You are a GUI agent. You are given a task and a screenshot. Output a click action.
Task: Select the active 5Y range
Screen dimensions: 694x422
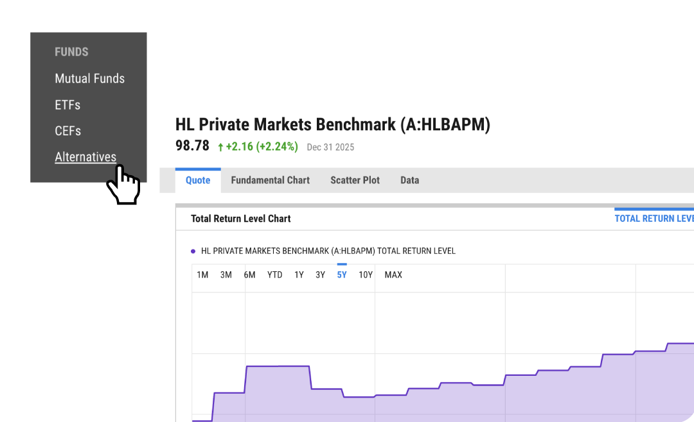click(x=342, y=275)
